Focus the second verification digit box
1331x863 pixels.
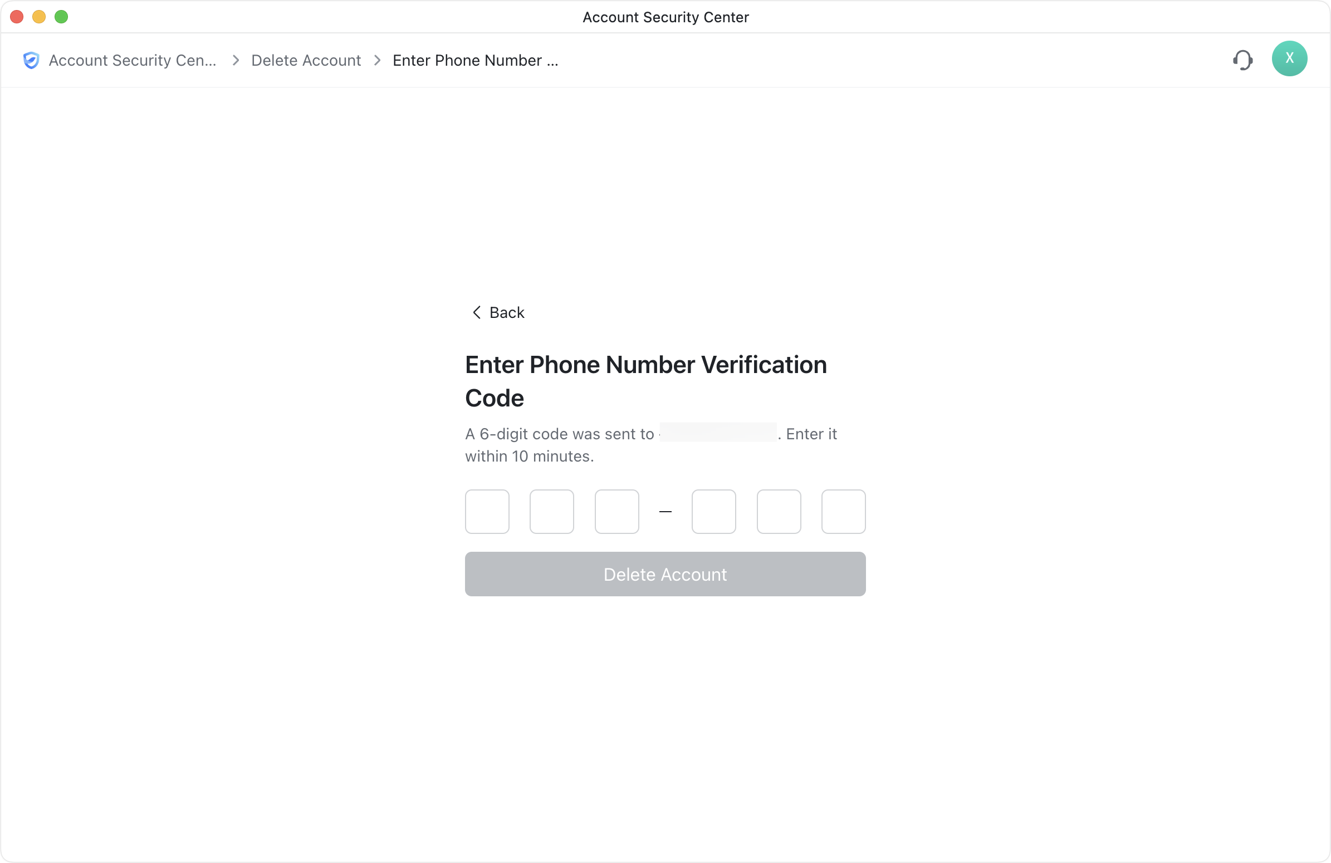(x=551, y=512)
